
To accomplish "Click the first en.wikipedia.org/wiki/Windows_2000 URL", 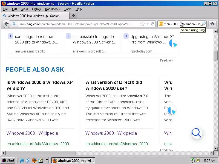I will click(x=38, y=144).
